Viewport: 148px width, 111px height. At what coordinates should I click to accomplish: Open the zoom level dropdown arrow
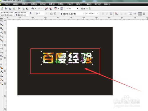[78, 9]
